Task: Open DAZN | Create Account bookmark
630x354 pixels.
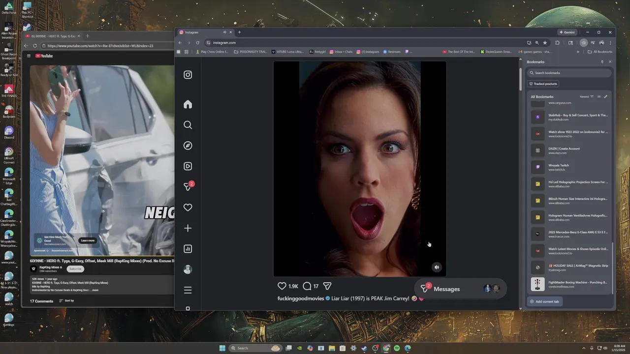Action: point(570,150)
